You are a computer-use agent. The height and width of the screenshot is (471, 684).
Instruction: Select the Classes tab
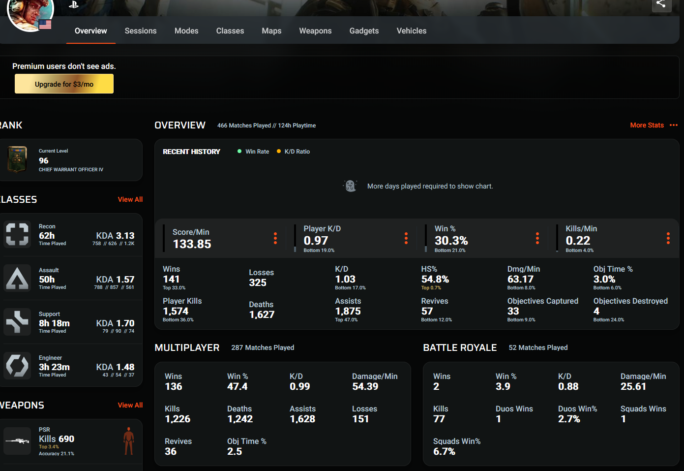(x=230, y=31)
